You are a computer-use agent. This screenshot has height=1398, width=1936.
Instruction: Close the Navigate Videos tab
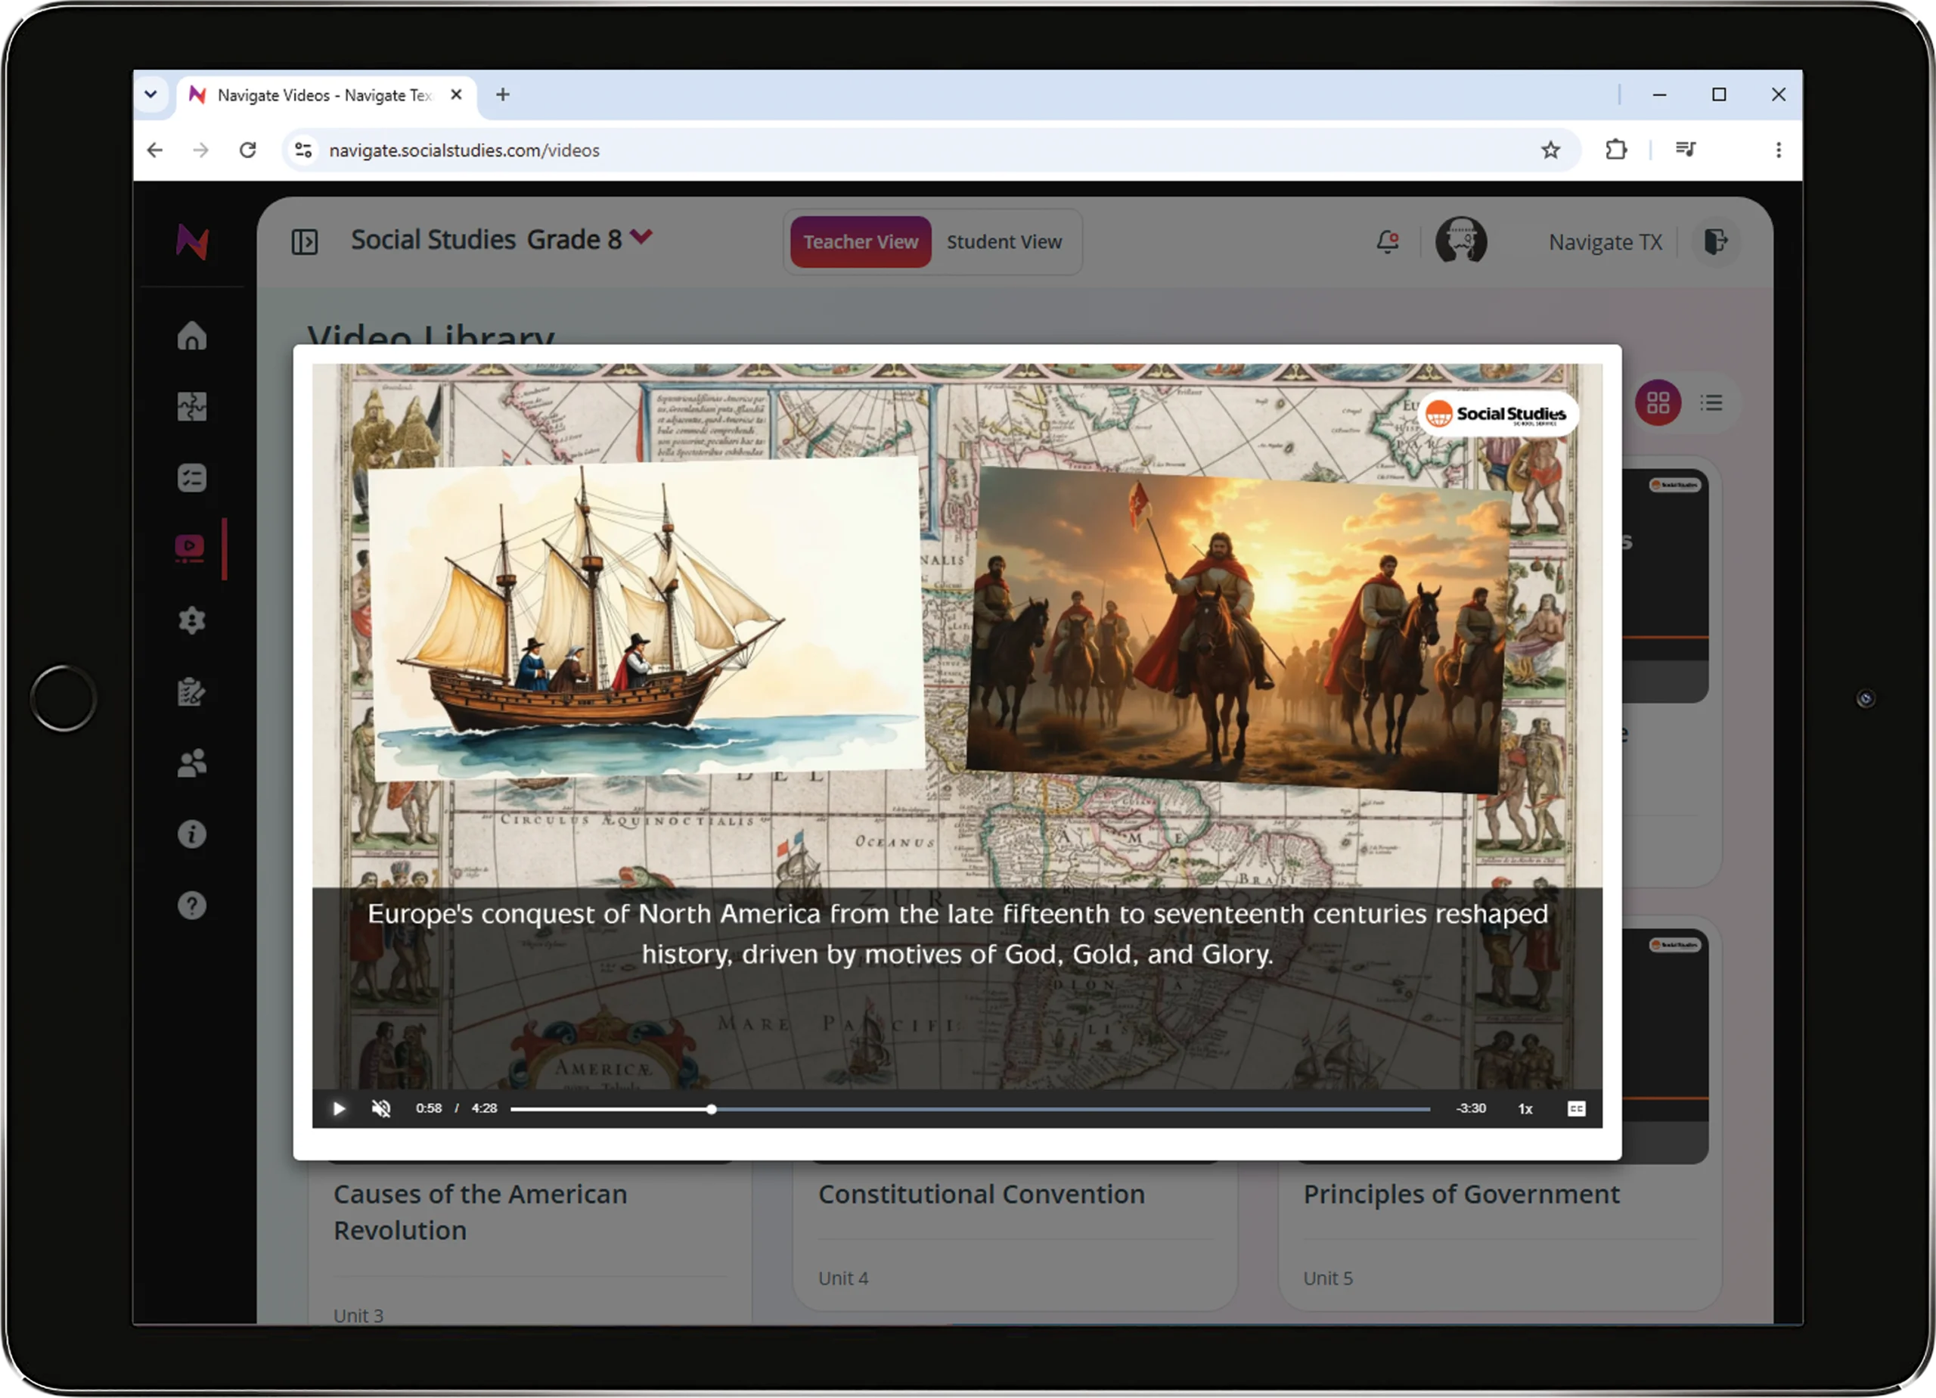click(456, 95)
